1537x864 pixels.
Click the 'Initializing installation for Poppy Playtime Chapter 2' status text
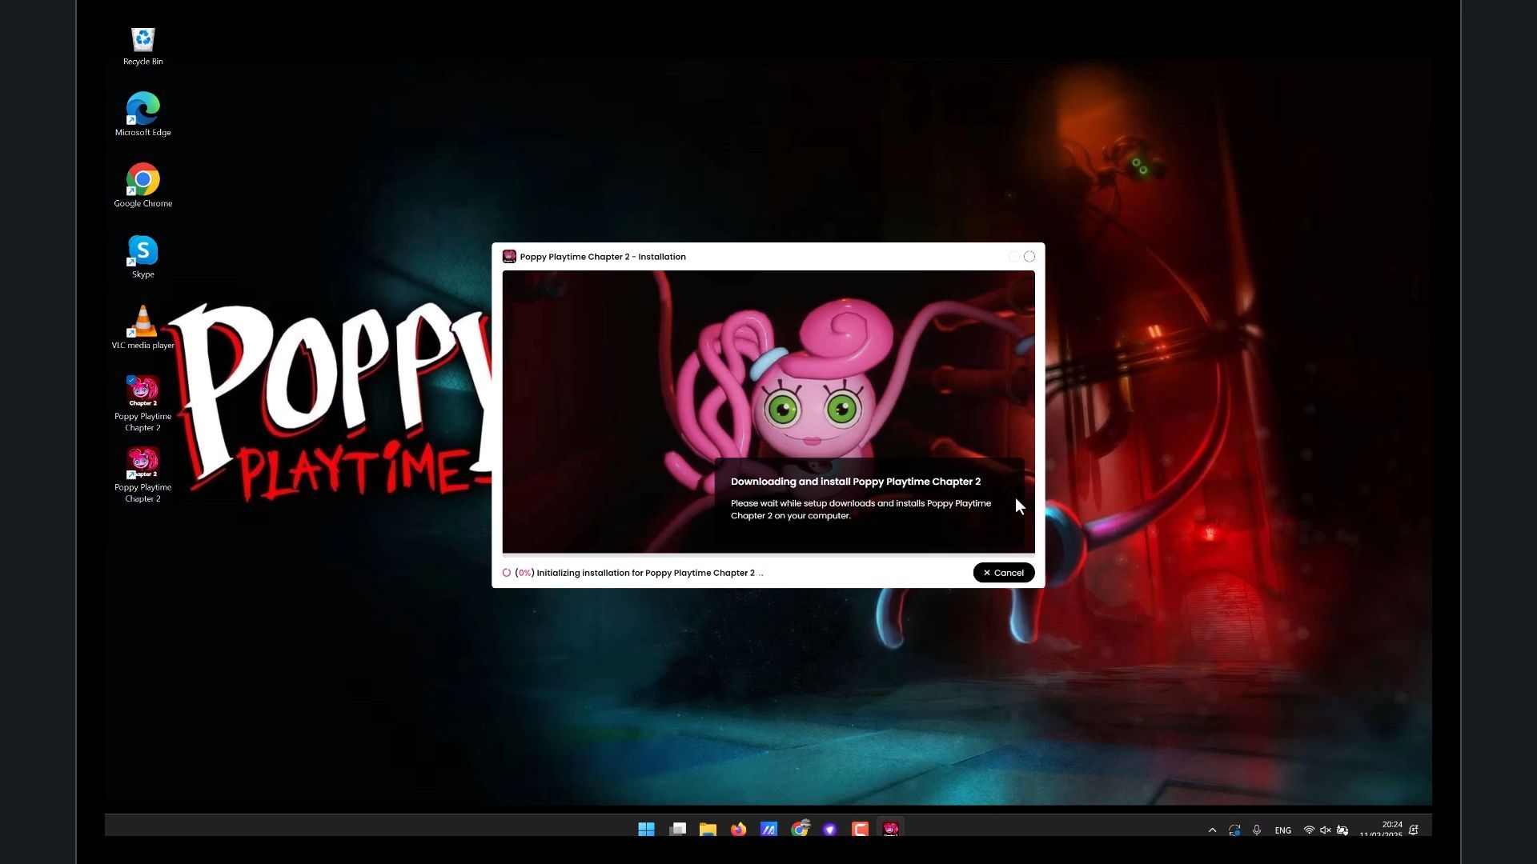(645, 573)
